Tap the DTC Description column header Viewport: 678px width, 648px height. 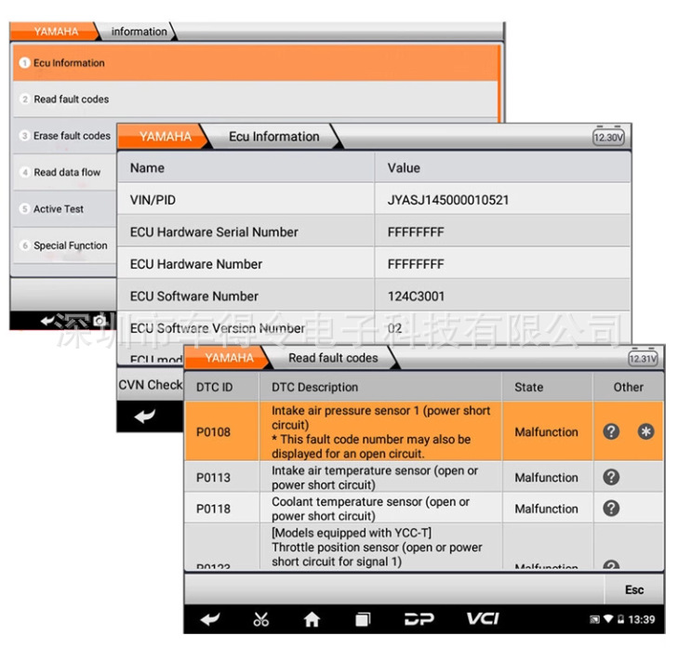click(x=380, y=387)
